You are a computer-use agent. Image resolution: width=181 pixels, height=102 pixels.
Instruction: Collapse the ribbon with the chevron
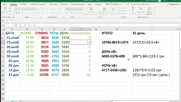180,17
